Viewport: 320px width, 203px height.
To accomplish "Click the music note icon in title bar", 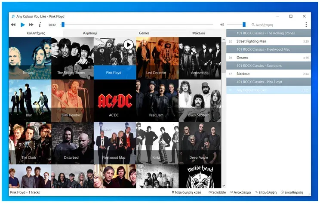I will [13, 16].
